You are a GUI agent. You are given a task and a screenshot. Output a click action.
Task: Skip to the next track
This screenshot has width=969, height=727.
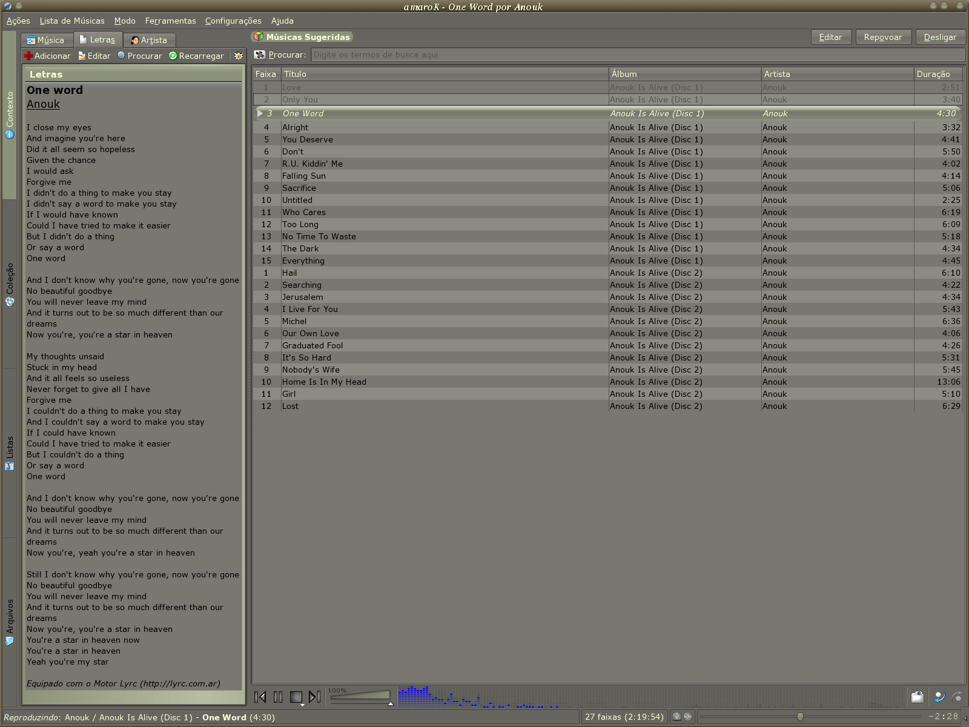pyautogui.click(x=315, y=697)
